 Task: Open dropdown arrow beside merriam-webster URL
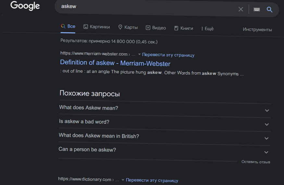pos(139,54)
